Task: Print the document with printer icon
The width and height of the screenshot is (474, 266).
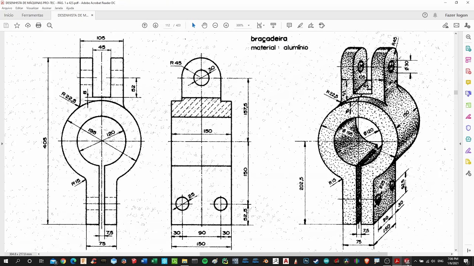Action: [x=39, y=25]
